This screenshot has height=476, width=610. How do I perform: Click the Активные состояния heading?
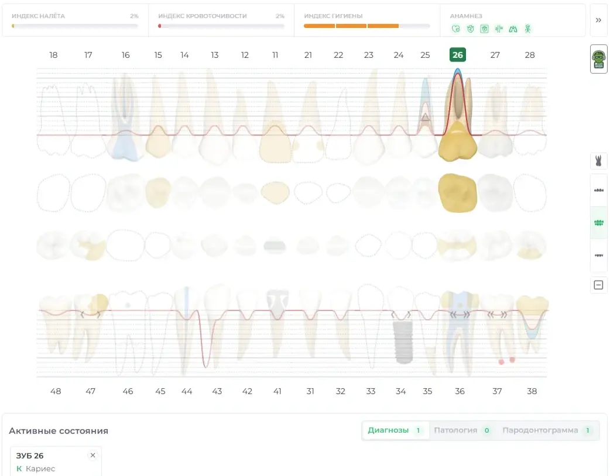pyautogui.click(x=59, y=430)
